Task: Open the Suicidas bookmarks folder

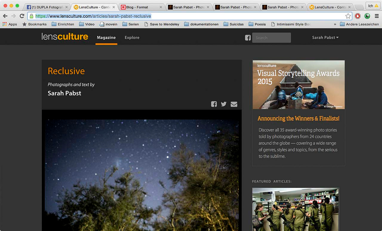Action: 234,24
